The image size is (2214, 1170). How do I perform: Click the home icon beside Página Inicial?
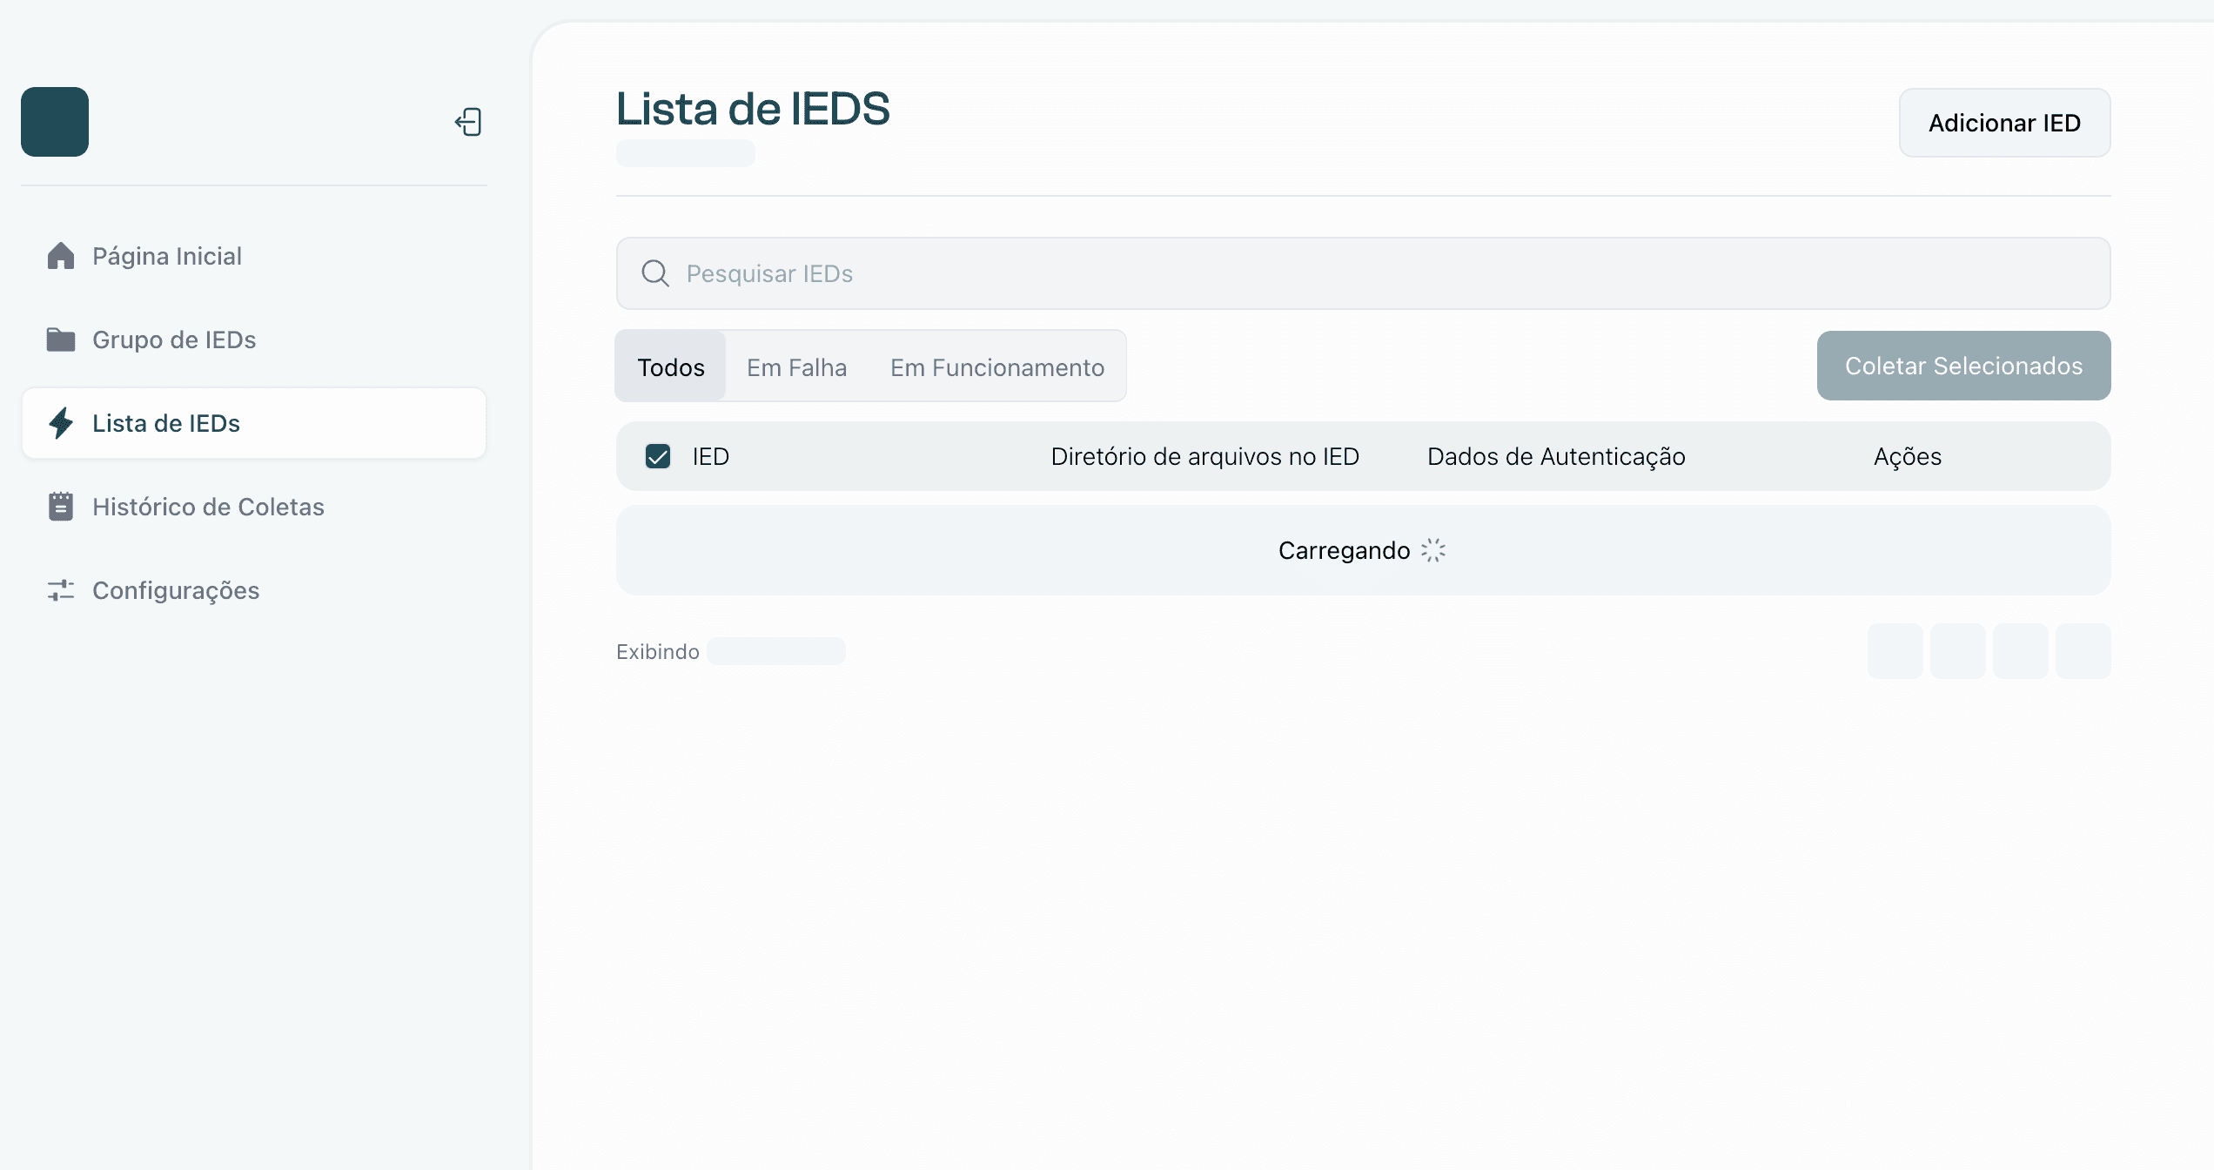[61, 256]
